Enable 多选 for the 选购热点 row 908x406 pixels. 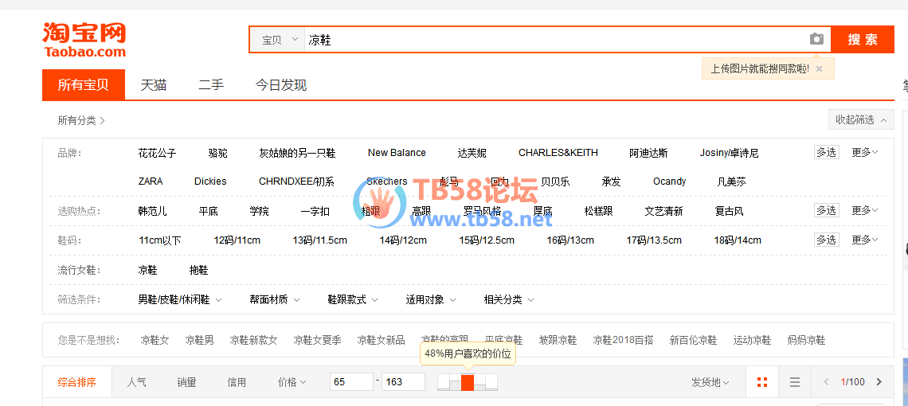[826, 210]
